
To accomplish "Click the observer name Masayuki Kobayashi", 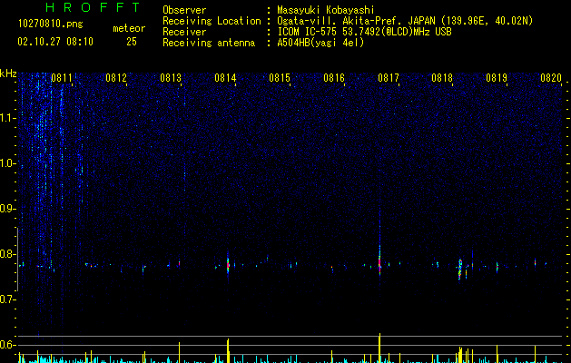I will (x=326, y=10).
